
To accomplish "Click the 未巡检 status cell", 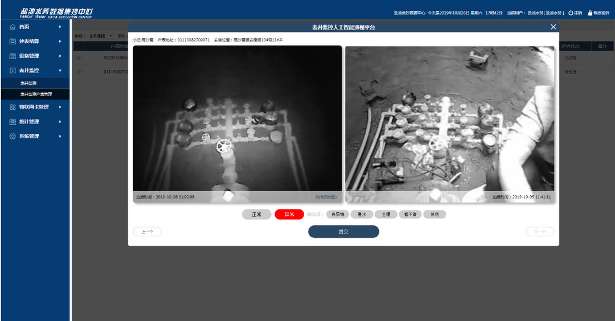I will coord(570,72).
